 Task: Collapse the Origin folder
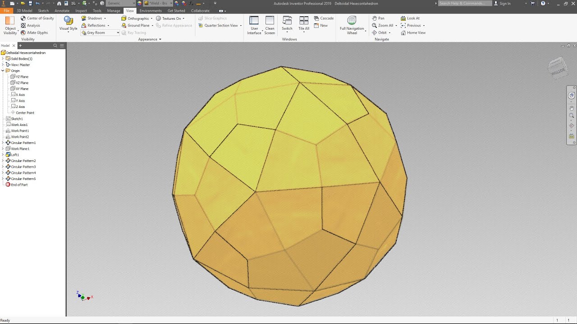coord(3,71)
